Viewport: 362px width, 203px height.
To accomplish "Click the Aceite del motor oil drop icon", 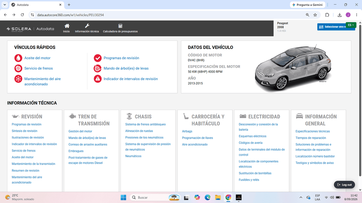I will 18,58.
